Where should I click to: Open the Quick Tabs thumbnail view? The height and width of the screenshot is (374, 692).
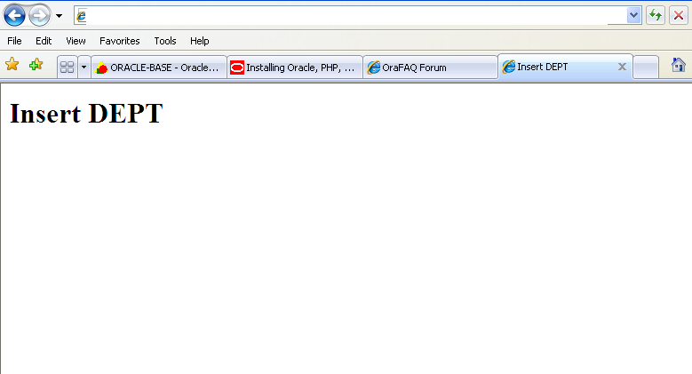67,67
